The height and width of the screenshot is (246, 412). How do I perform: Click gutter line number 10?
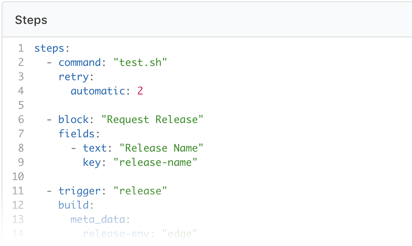pyautogui.click(x=18, y=176)
